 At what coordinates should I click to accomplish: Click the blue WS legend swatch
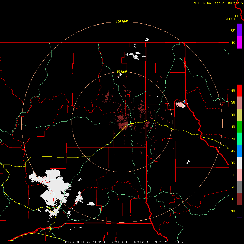coord(239,151)
